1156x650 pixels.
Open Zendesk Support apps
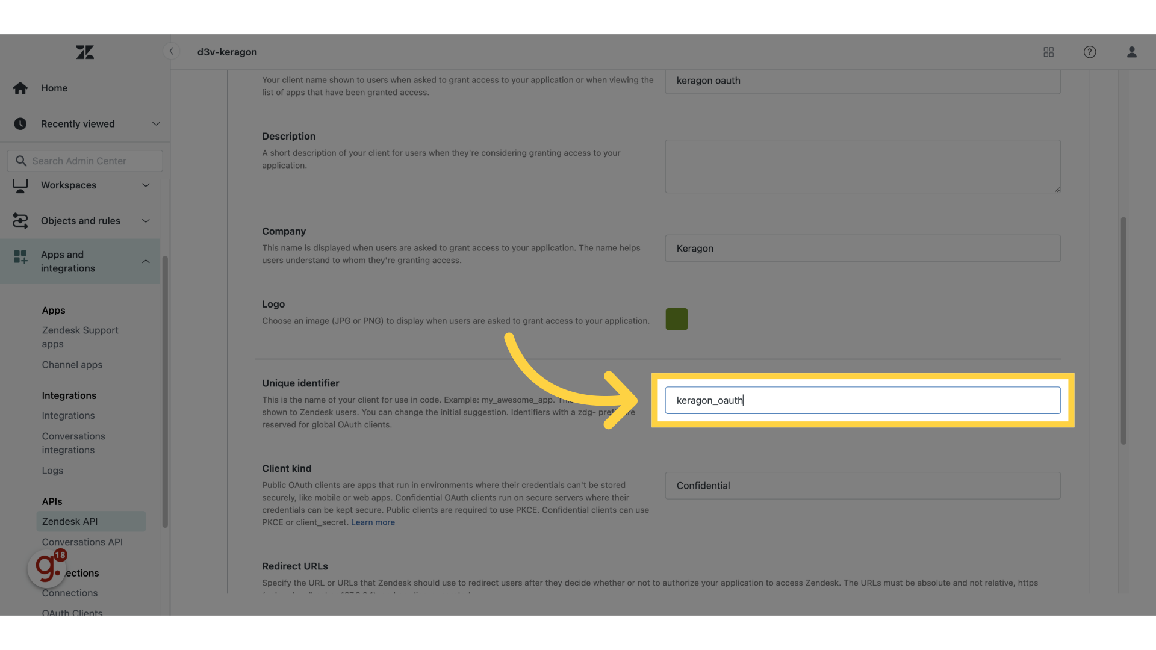80,338
